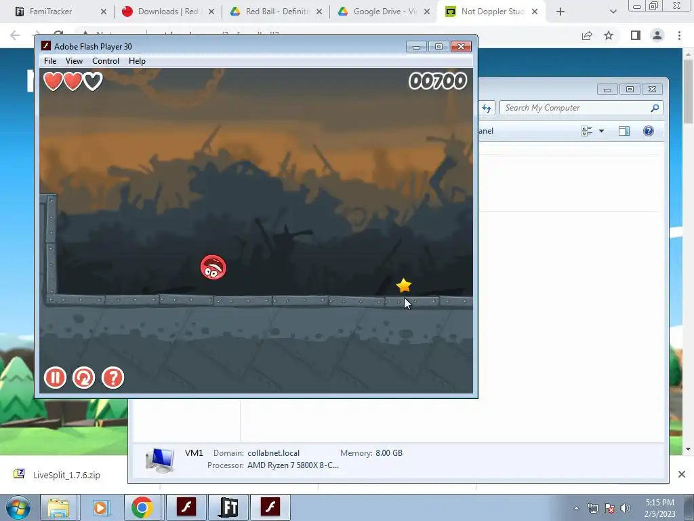The height and width of the screenshot is (521, 694).
Task: Switch to Red Ball Definitive Drive tab
Action: pyautogui.click(x=277, y=12)
